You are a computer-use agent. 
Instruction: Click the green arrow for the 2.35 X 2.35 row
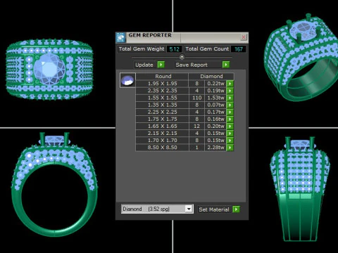(x=230, y=91)
